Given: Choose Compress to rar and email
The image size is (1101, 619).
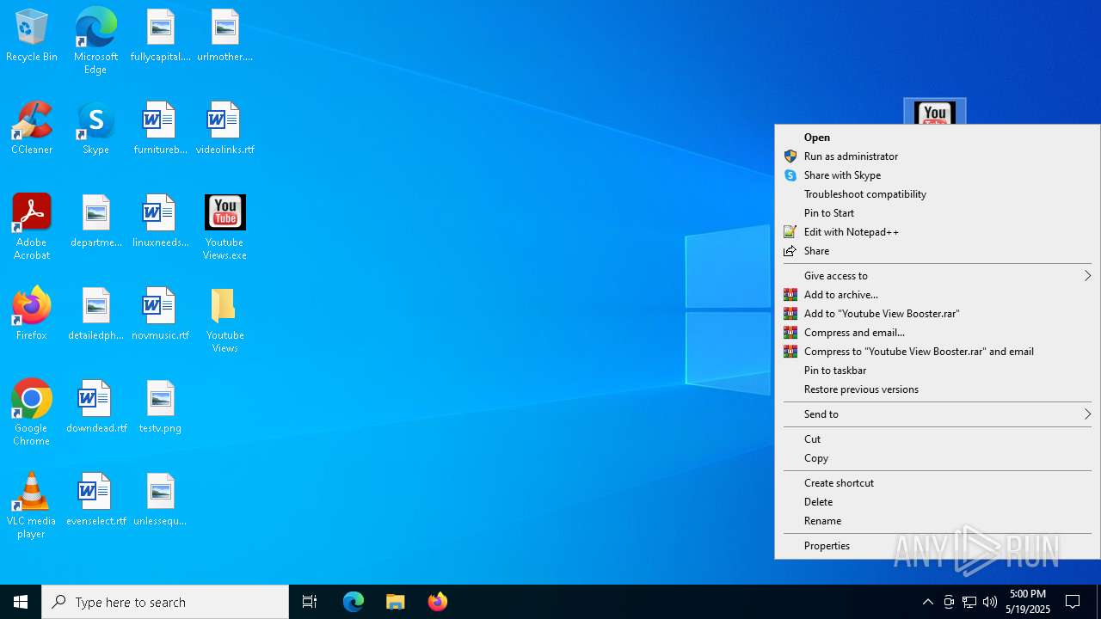Looking at the screenshot, I should point(938,352).
